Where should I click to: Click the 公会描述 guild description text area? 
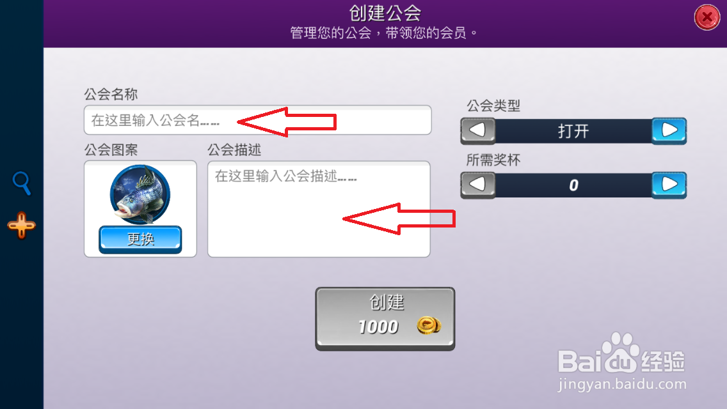coord(319,209)
